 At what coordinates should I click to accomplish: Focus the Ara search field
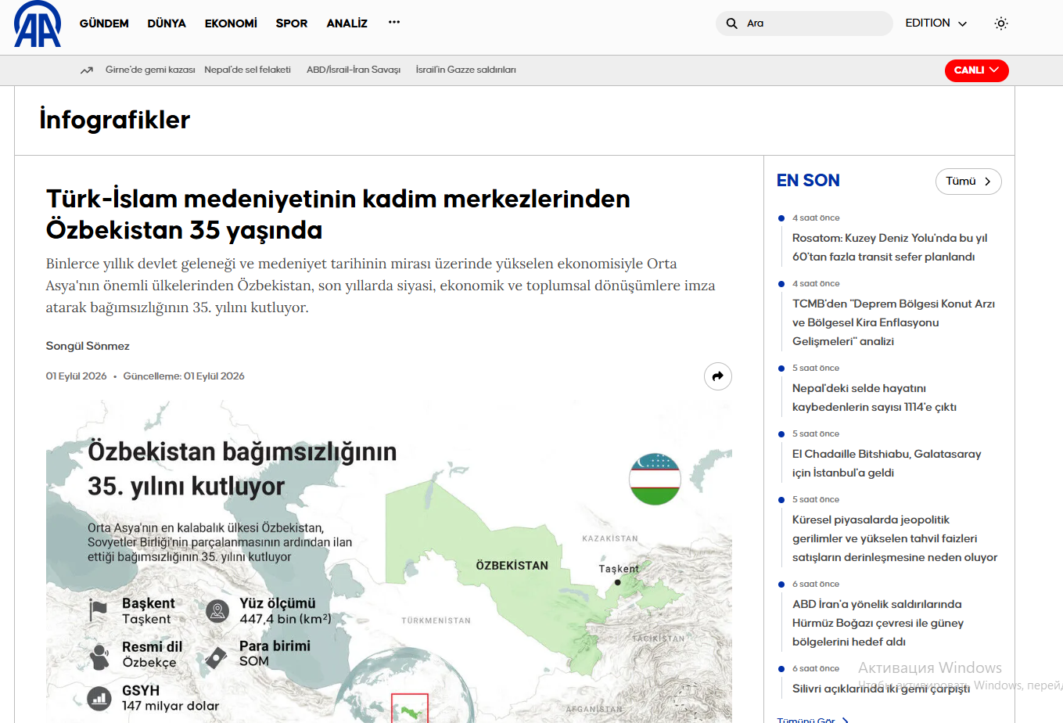coord(804,23)
